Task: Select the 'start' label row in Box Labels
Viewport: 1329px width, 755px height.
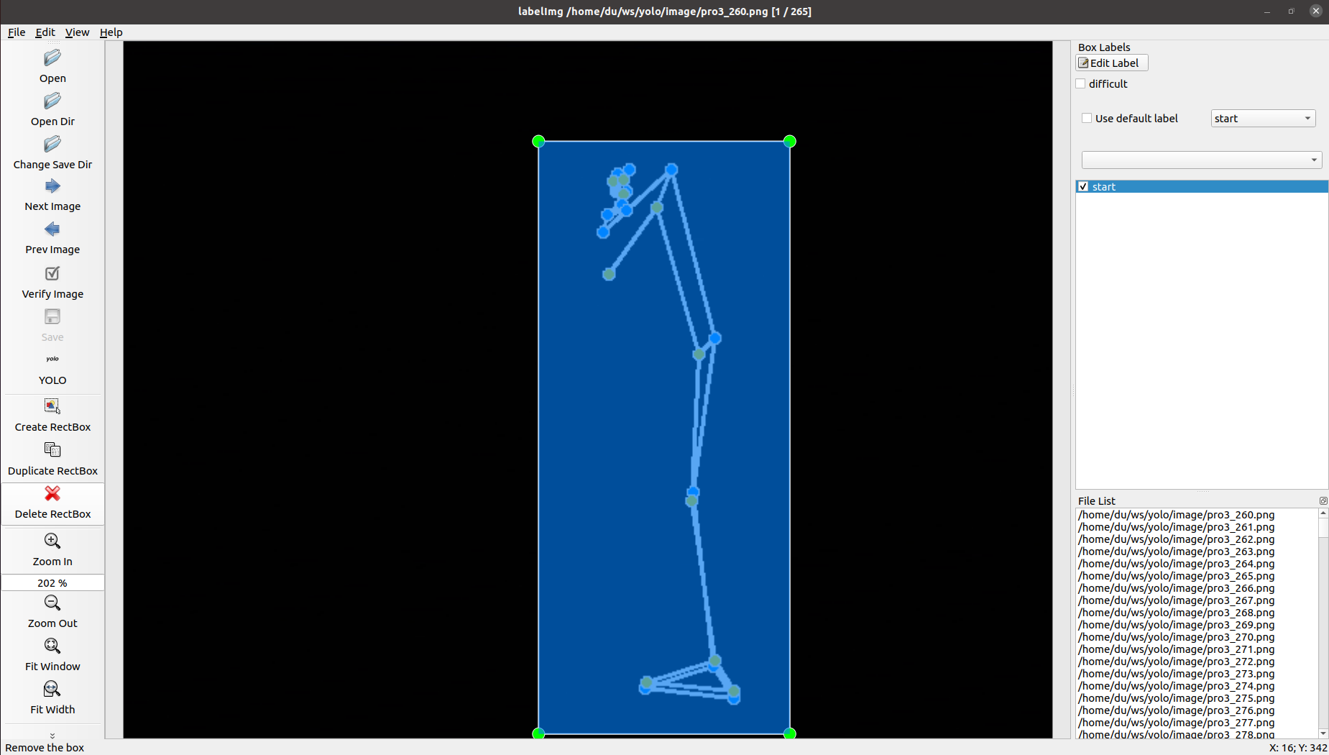Action: [x=1202, y=187]
